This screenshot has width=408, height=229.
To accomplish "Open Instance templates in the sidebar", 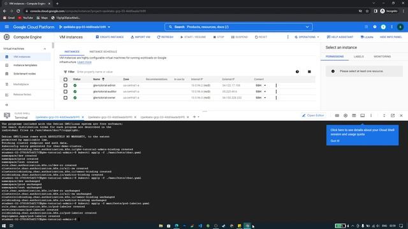I will (x=25, y=65).
